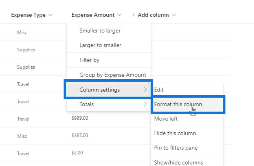Open the Totals menu item

tap(108, 104)
